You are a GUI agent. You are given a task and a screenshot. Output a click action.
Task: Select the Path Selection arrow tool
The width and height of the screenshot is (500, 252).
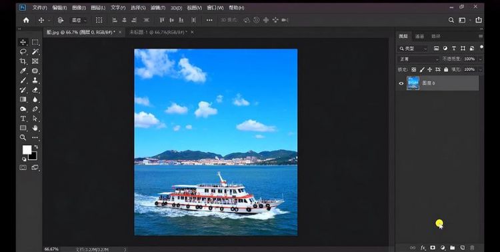[35, 119]
